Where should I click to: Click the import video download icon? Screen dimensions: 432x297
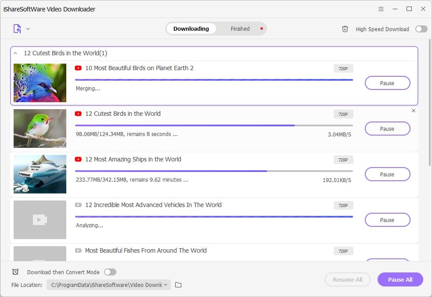pos(18,28)
